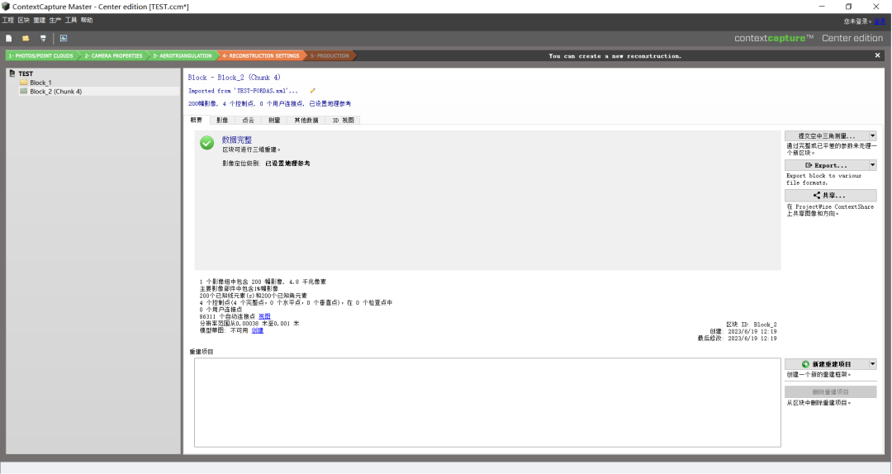The width and height of the screenshot is (892, 474).
Task: Open the 工具 menu
Action: coord(71,20)
